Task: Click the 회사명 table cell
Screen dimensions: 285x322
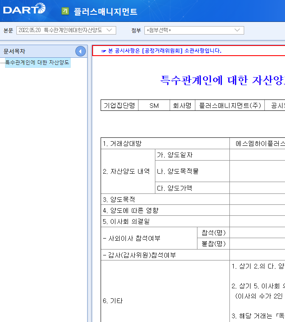Action: [x=182, y=105]
